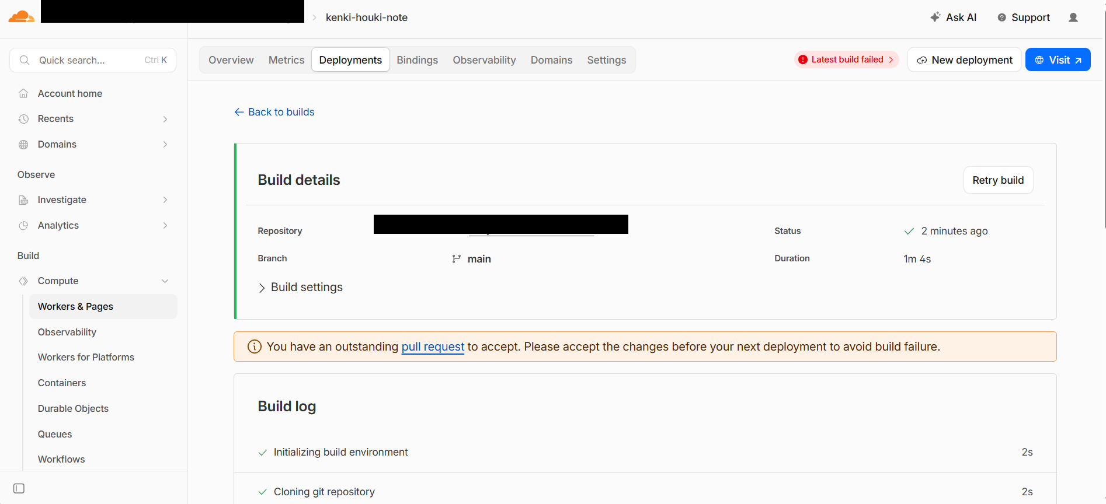Select the Deployments tab

click(x=350, y=60)
